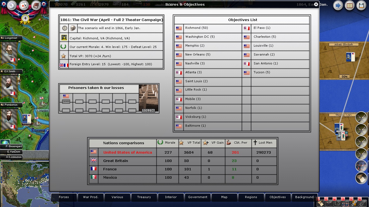The height and width of the screenshot is (207, 369).
Task: Click the globe icon above P. Beauregard
Action: point(5,142)
